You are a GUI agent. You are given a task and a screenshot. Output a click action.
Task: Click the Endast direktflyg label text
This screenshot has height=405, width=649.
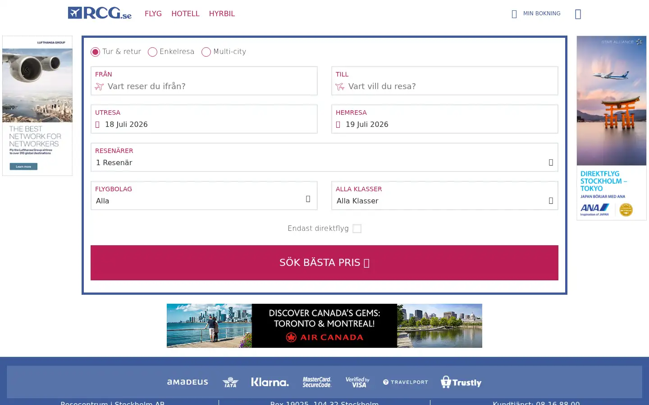point(318,229)
